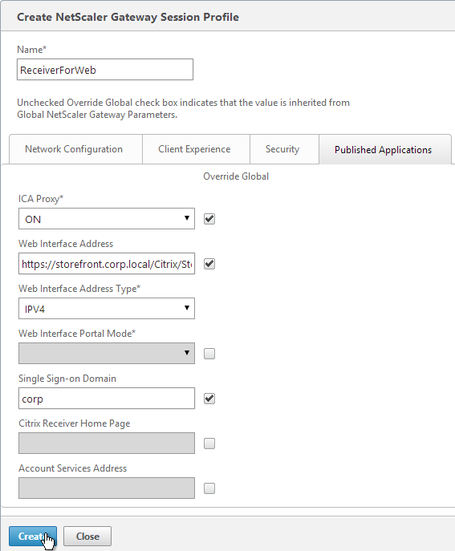Viewport: 455px width, 551px height.
Task: Click the Web Interface Address Type label
Action: 79,289
